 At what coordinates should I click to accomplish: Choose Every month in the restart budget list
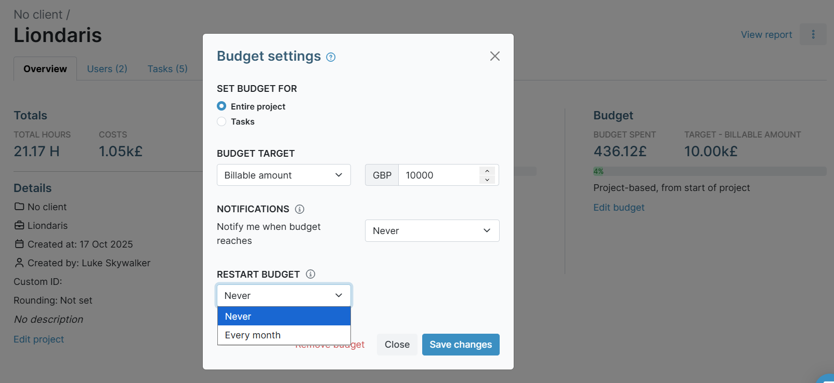tap(284, 335)
